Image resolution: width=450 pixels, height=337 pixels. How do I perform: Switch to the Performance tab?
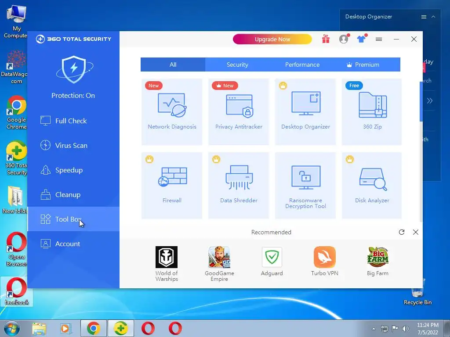(x=302, y=65)
